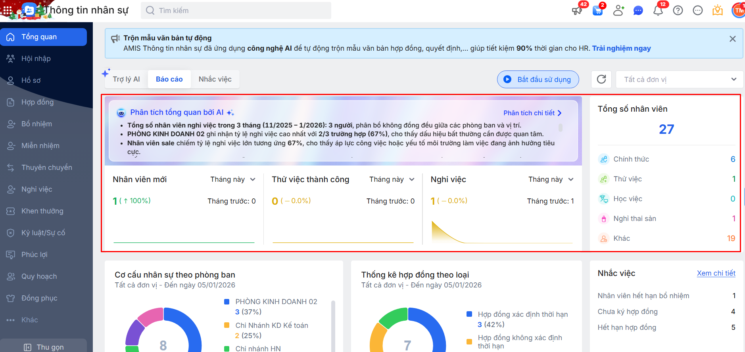Open Thuyên chuyển in sidebar
The height and width of the screenshot is (352, 745).
(44, 167)
